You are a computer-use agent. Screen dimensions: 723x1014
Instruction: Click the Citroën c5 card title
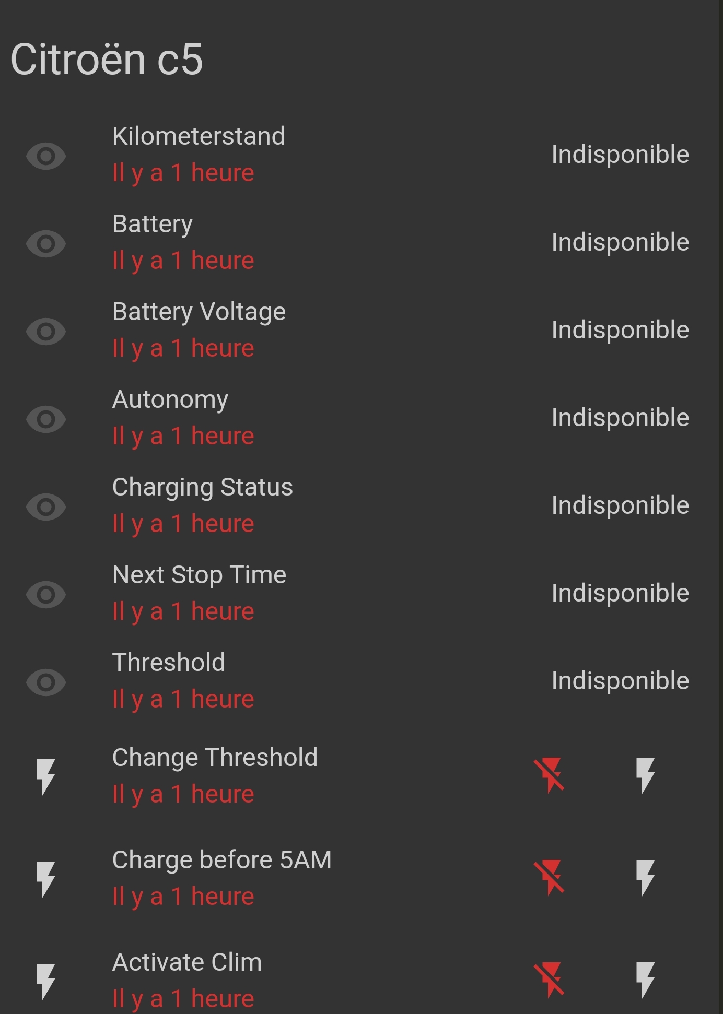click(107, 60)
